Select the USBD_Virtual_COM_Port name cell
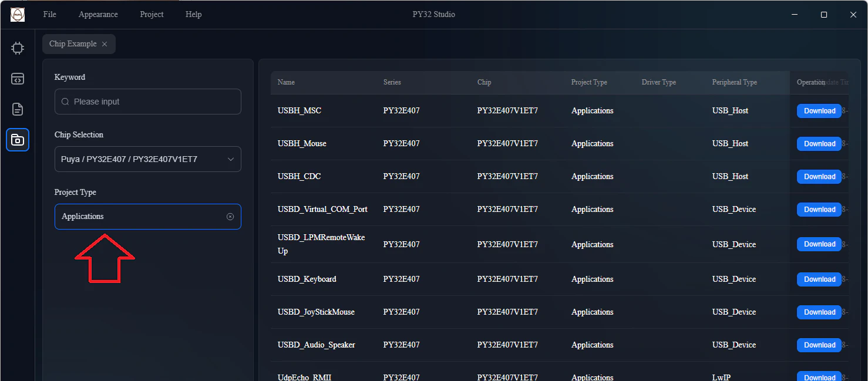Screen dimensions: 868x381 click(x=322, y=210)
